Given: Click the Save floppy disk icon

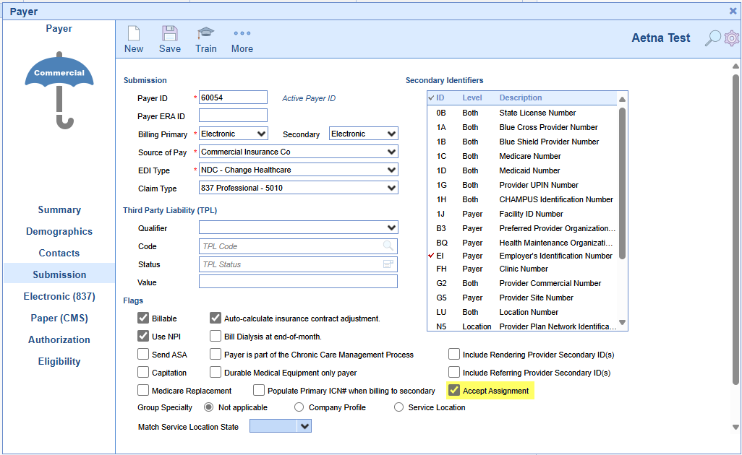Looking at the screenshot, I should tap(170, 34).
